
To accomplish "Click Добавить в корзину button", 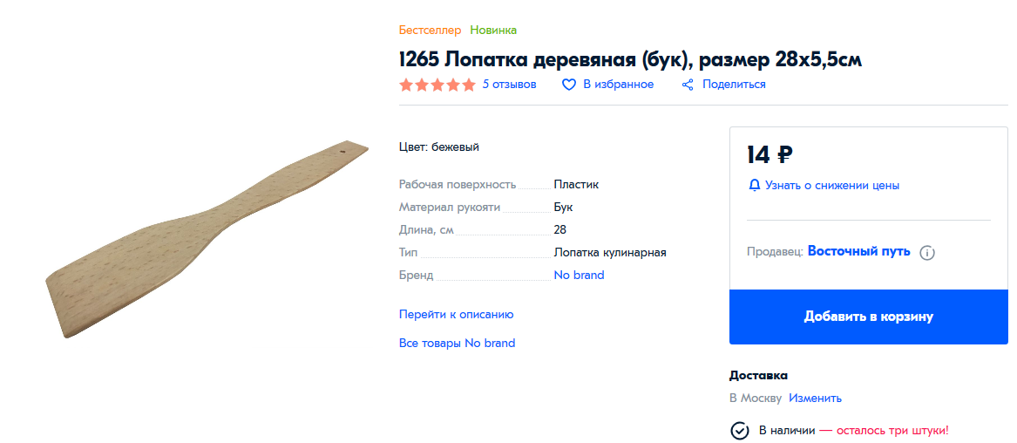I will pyautogui.click(x=869, y=317).
